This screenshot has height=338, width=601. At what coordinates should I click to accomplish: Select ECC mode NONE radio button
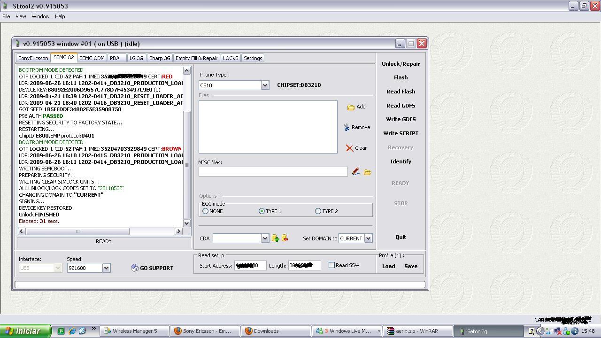click(x=205, y=211)
